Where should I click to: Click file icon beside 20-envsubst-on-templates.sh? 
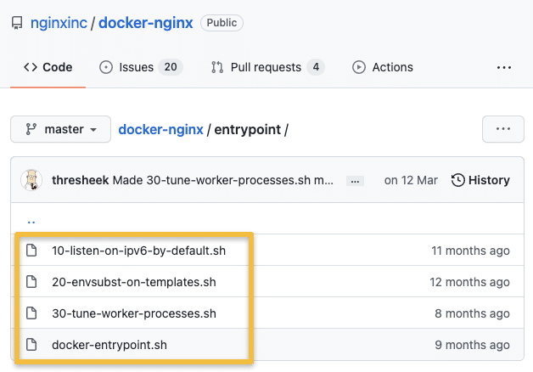31,282
